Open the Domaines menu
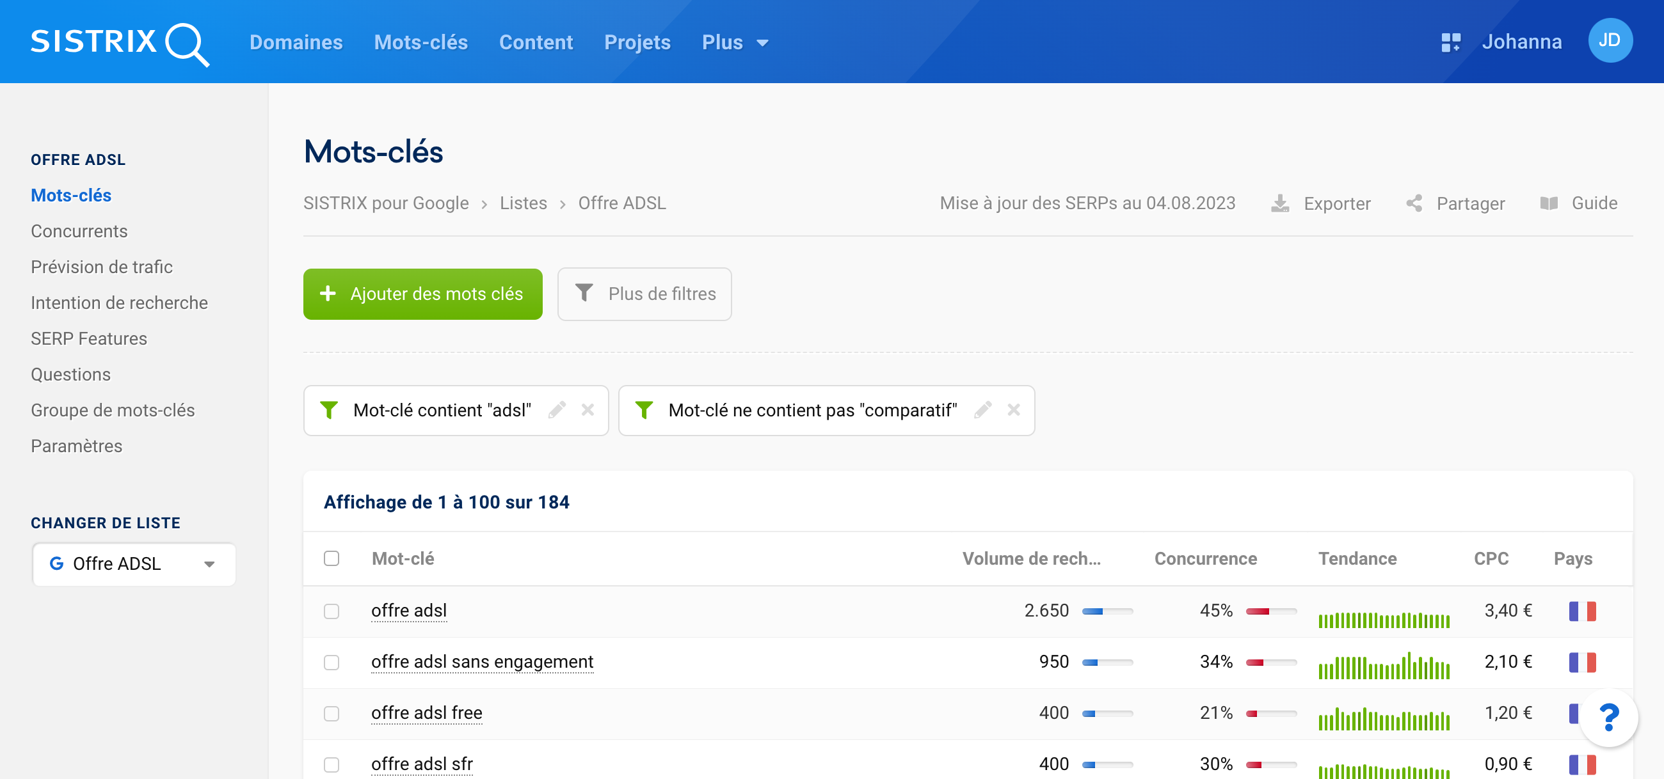Viewport: 1664px width, 779px height. point(296,42)
